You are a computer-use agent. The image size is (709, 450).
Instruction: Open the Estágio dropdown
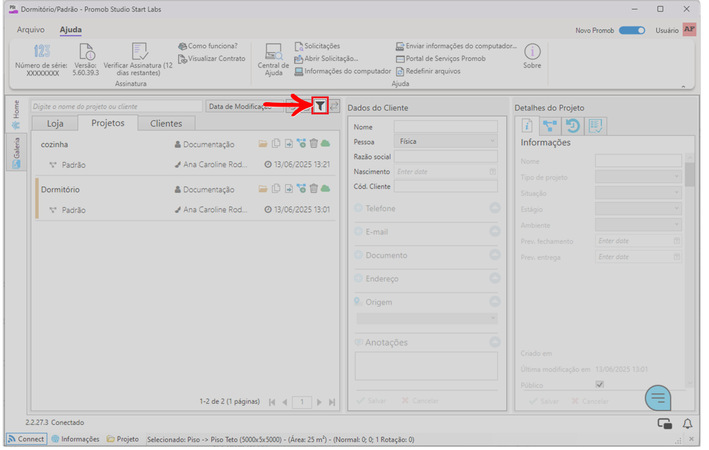638,209
